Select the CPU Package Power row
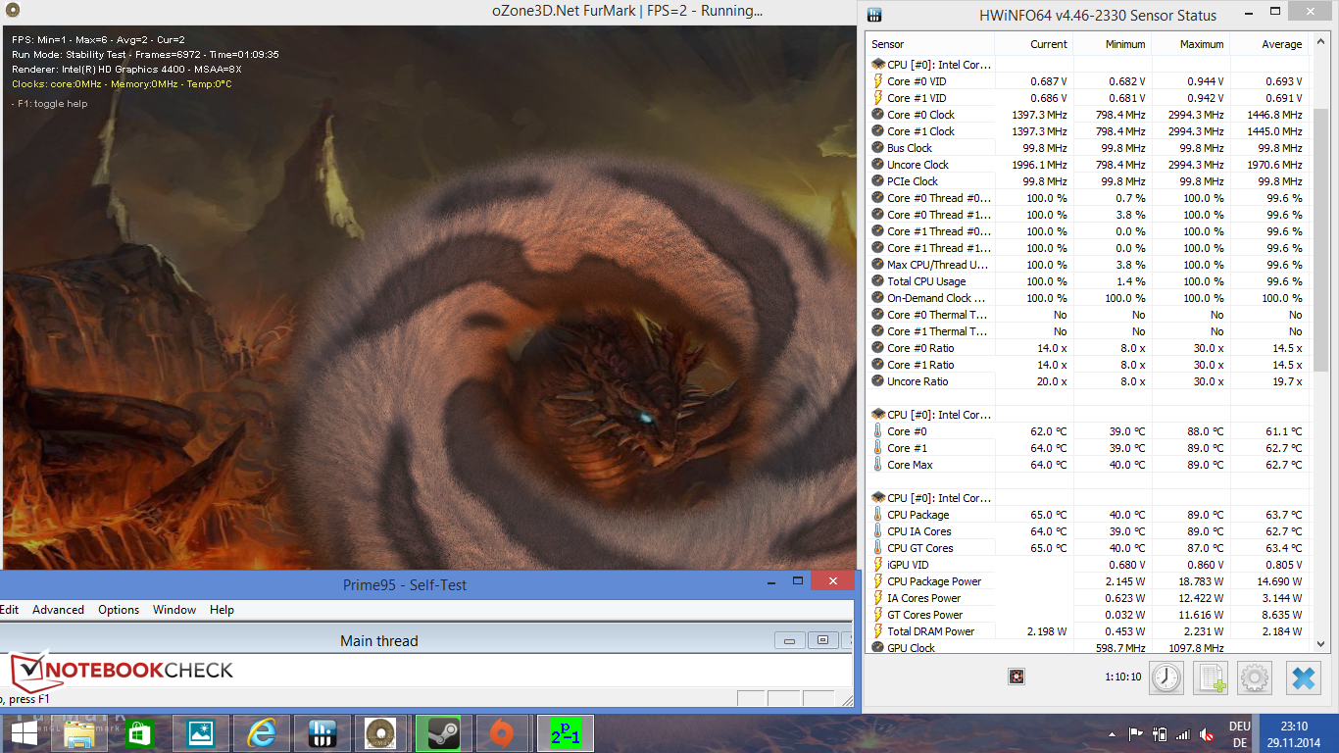Screen dimensions: 1339x753 pyautogui.click(x=1088, y=581)
